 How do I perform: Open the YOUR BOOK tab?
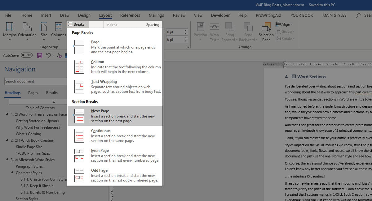coord(302,15)
